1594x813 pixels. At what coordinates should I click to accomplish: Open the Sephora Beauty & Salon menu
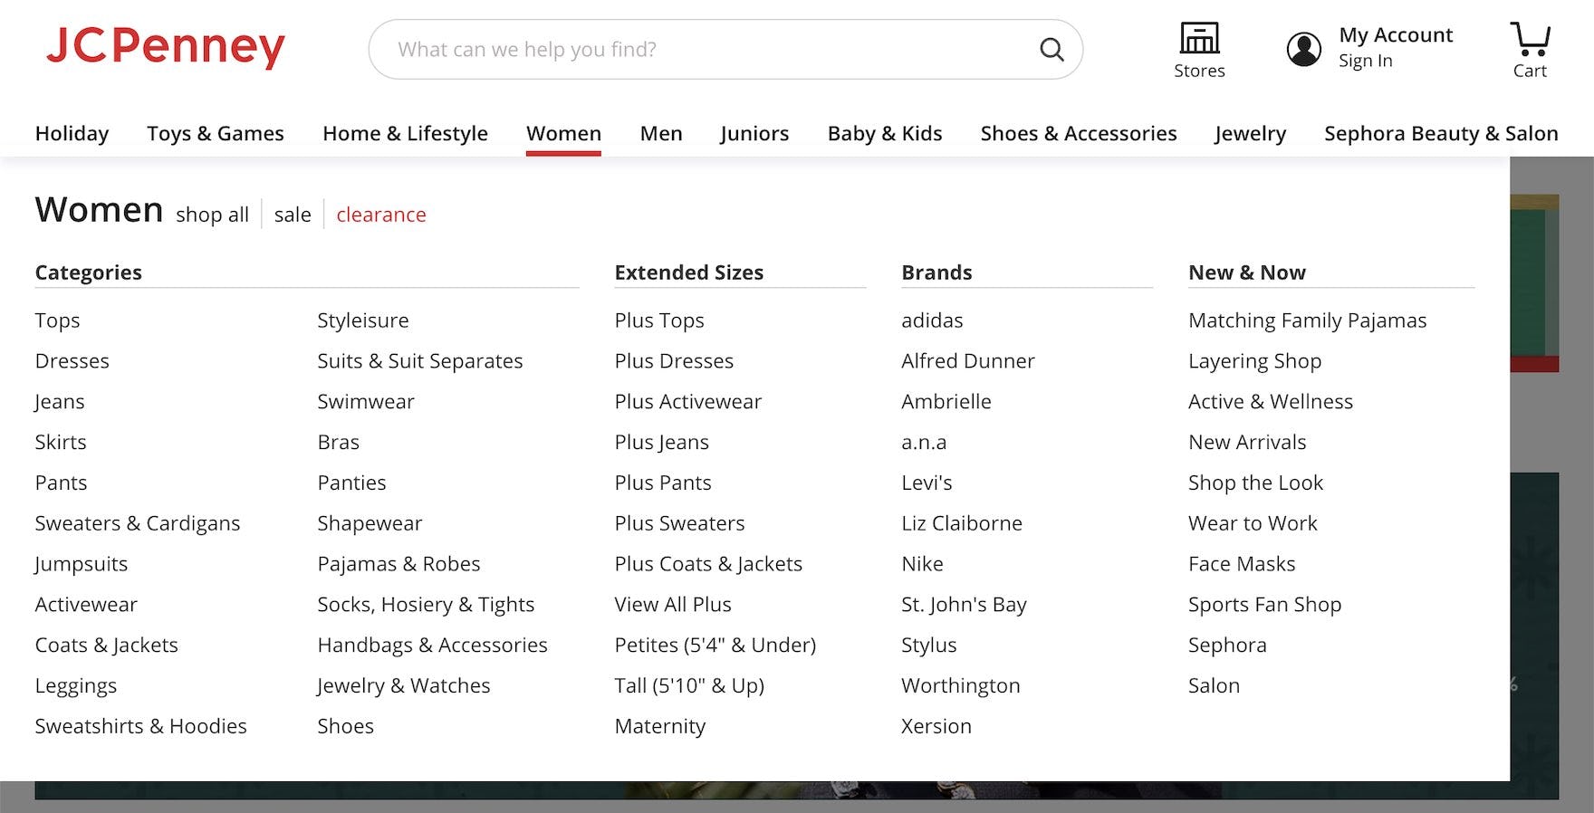(x=1440, y=133)
